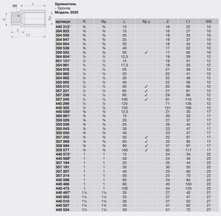
Task: Click the checkmark in row 355 012
Action: pyautogui.click(x=146, y=87)
